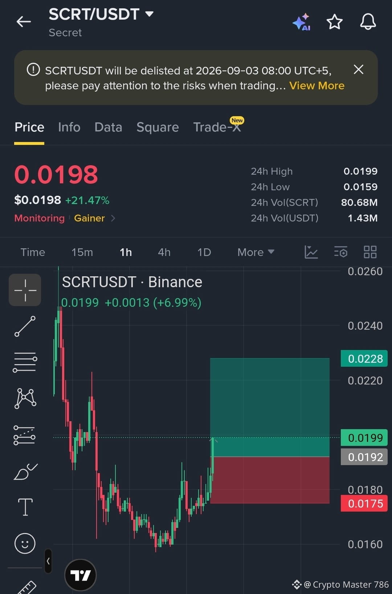
Task: Click the 0.0228 take-profit price label
Action: (364, 359)
